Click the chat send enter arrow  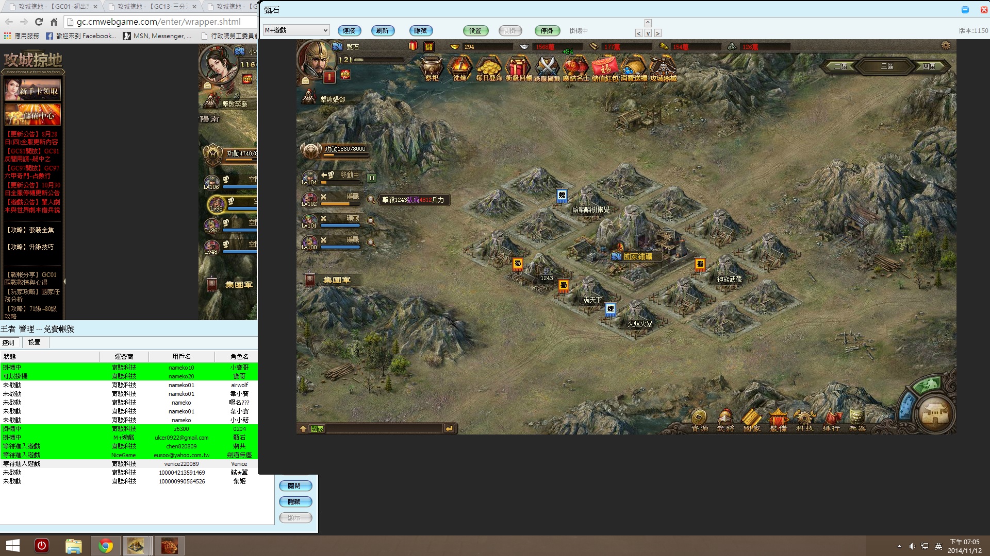(450, 428)
